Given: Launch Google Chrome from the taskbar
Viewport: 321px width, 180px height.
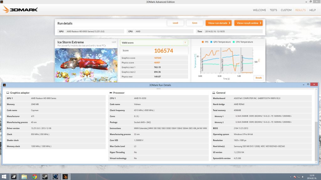Looking at the screenshot, I should click(34, 177).
